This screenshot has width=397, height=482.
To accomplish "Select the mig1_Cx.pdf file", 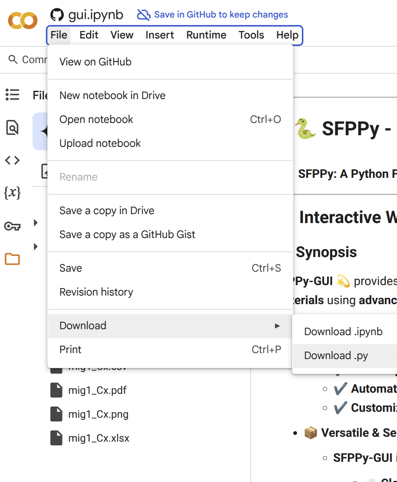I will (97, 390).
